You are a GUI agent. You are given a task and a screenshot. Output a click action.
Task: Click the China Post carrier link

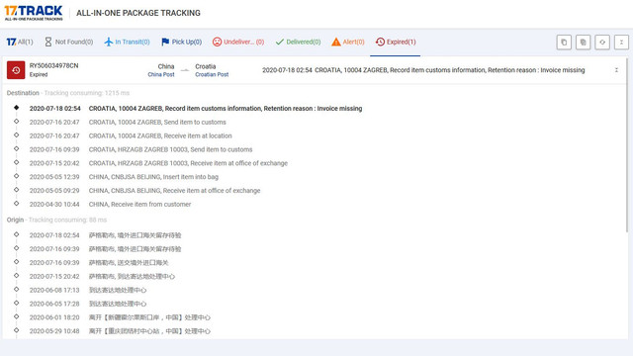(161, 74)
